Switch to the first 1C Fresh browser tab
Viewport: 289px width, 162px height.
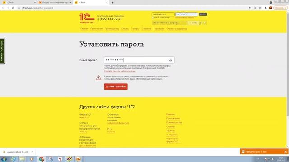coord(19,3)
